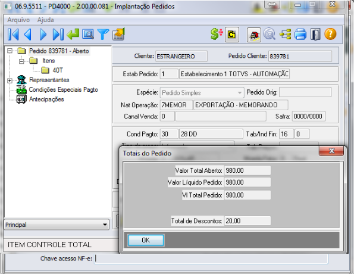
Task: Click the Total de Descontos value
Action: (248, 220)
